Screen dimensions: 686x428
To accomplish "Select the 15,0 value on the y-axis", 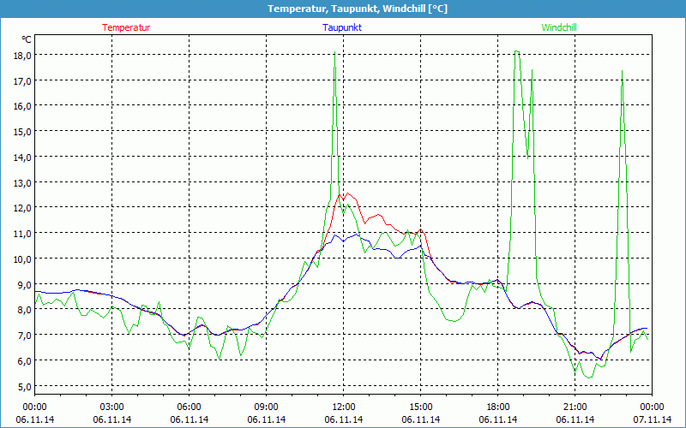I will [x=22, y=131].
